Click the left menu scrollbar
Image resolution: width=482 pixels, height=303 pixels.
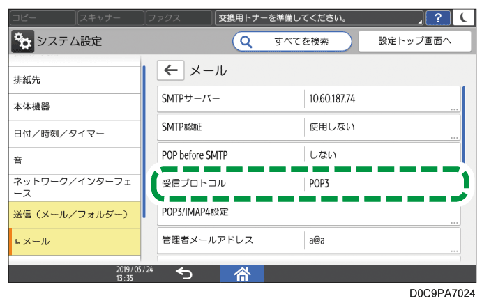144,141
